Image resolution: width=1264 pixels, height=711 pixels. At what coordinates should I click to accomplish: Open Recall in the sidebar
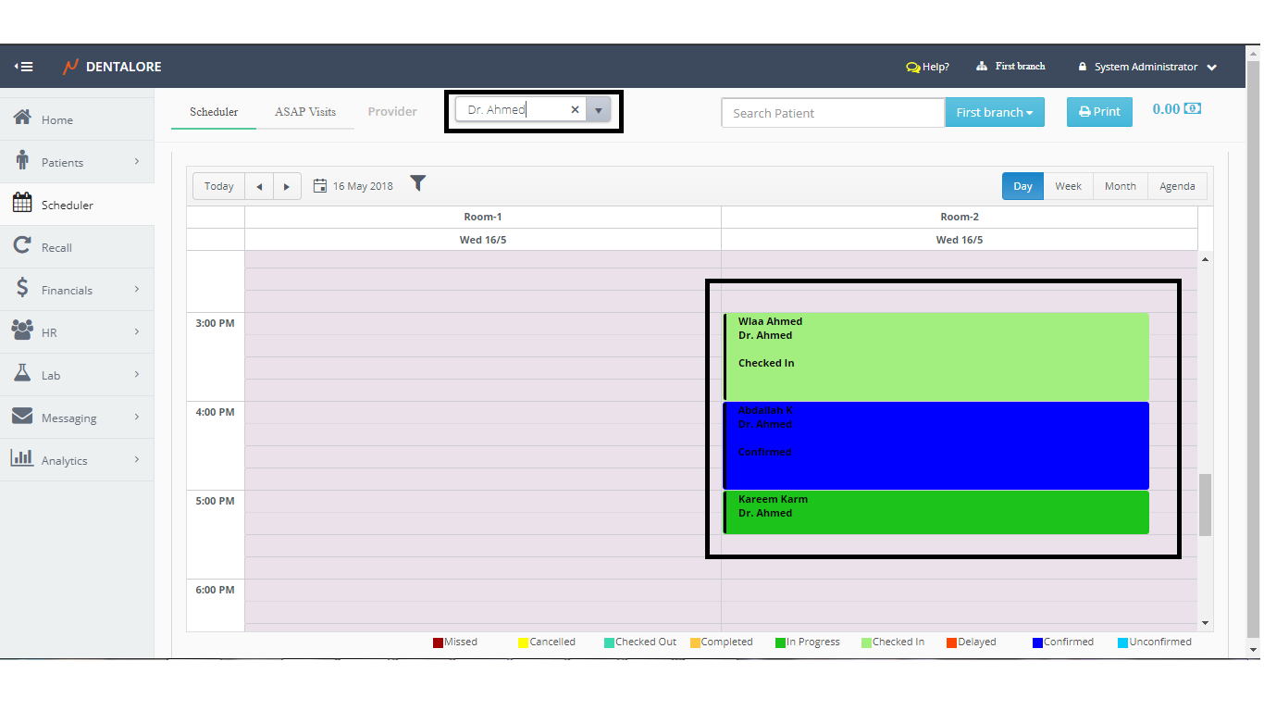click(x=56, y=247)
